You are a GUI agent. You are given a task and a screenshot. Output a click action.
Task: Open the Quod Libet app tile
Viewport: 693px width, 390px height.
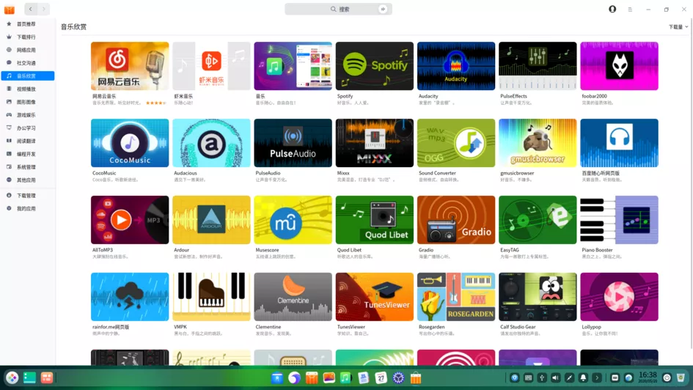(374, 220)
